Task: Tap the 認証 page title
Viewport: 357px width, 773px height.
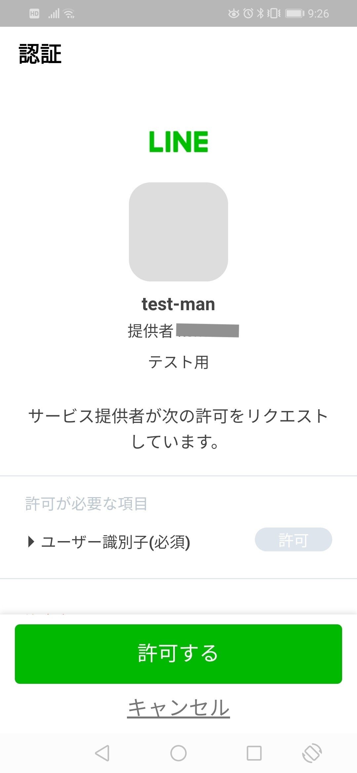Action: tap(40, 54)
